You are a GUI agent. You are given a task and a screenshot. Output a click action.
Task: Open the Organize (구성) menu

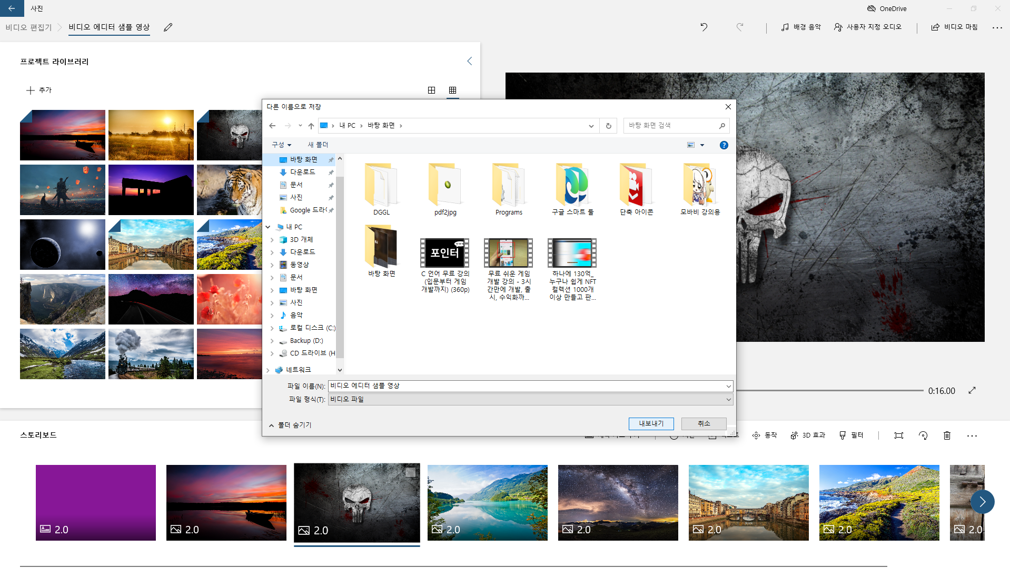281,145
